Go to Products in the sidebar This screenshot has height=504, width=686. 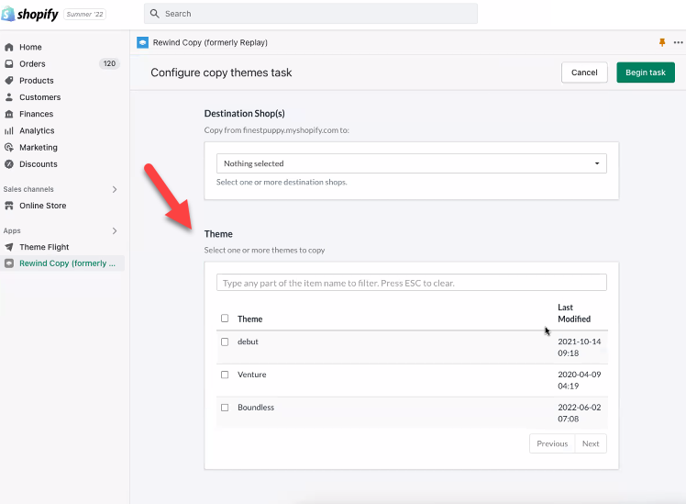click(37, 81)
